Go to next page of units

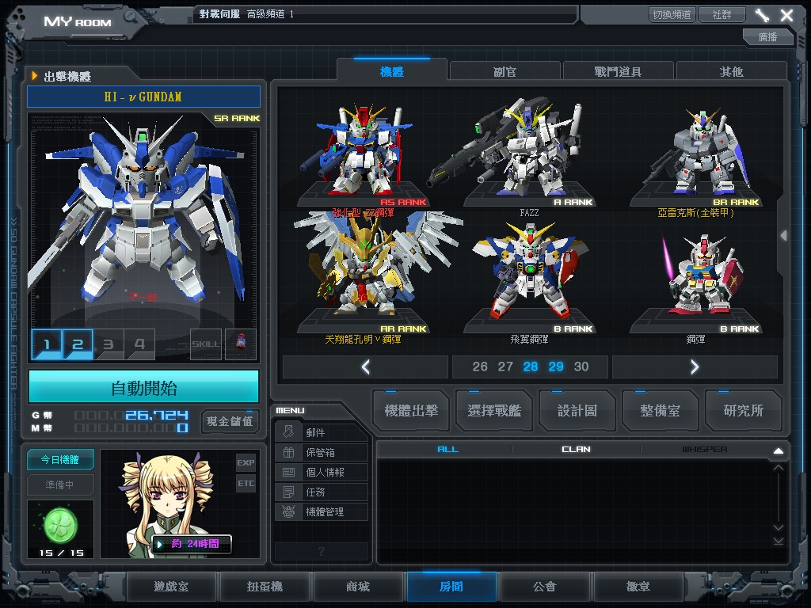695,367
